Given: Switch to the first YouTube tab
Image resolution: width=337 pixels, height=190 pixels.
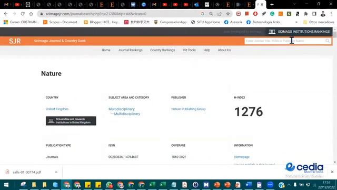Looking at the screenshot, I should coord(17,5).
